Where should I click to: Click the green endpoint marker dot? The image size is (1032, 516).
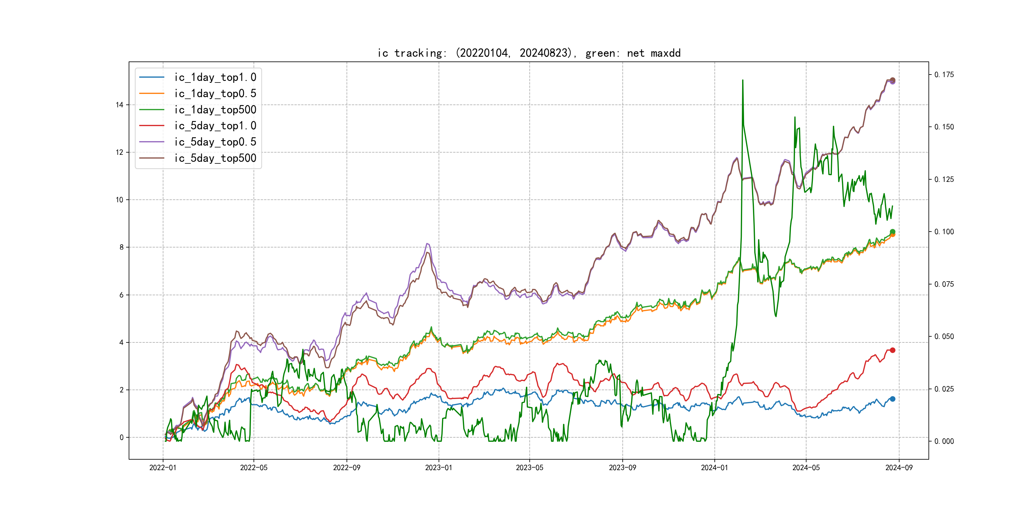pos(892,232)
